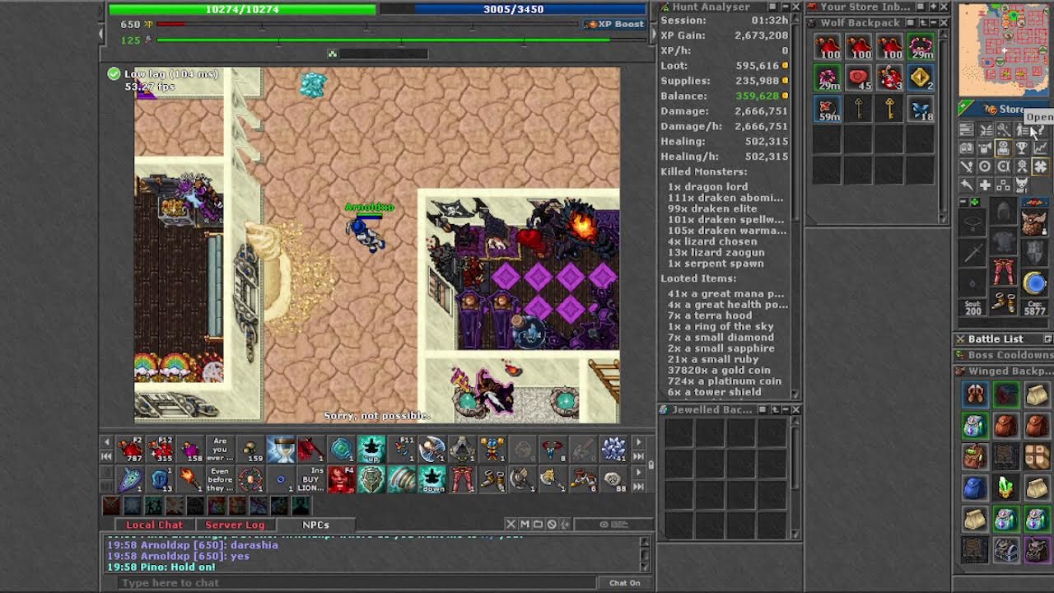Click the hourglass action bar slot
The height and width of the screenshot is (593, 1054).
pos(281,450)
